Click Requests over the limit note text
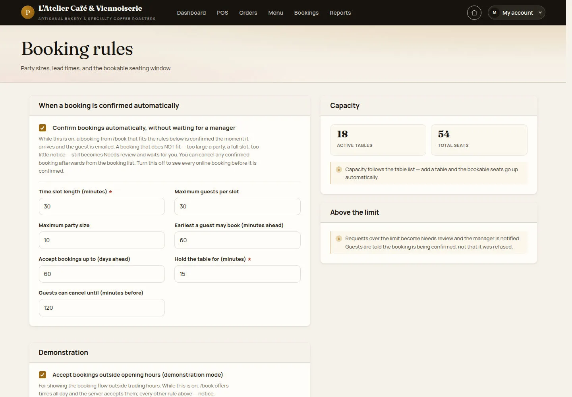572x397 pixels. (x=433, y=243)
